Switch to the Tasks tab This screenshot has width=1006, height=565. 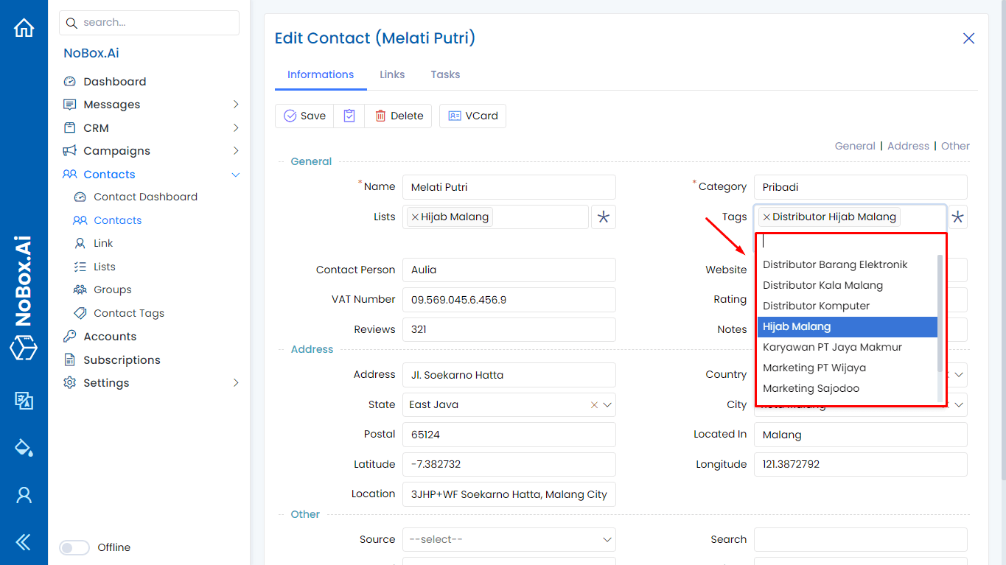pyautogui.click(x=445, y=74)
